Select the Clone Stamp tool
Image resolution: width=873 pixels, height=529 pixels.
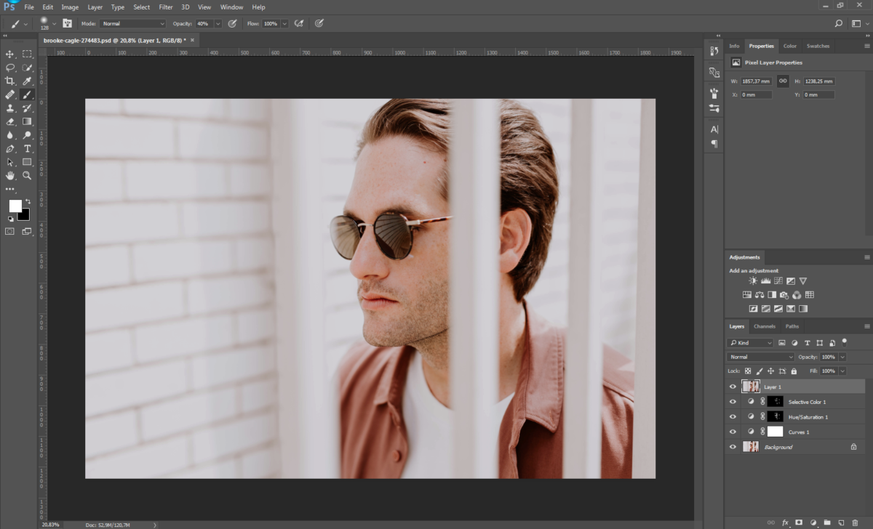(x=10, y=108)
